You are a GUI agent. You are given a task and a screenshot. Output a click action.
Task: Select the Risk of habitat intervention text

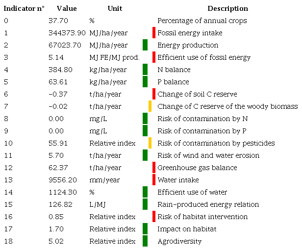[x=202, y=217]
